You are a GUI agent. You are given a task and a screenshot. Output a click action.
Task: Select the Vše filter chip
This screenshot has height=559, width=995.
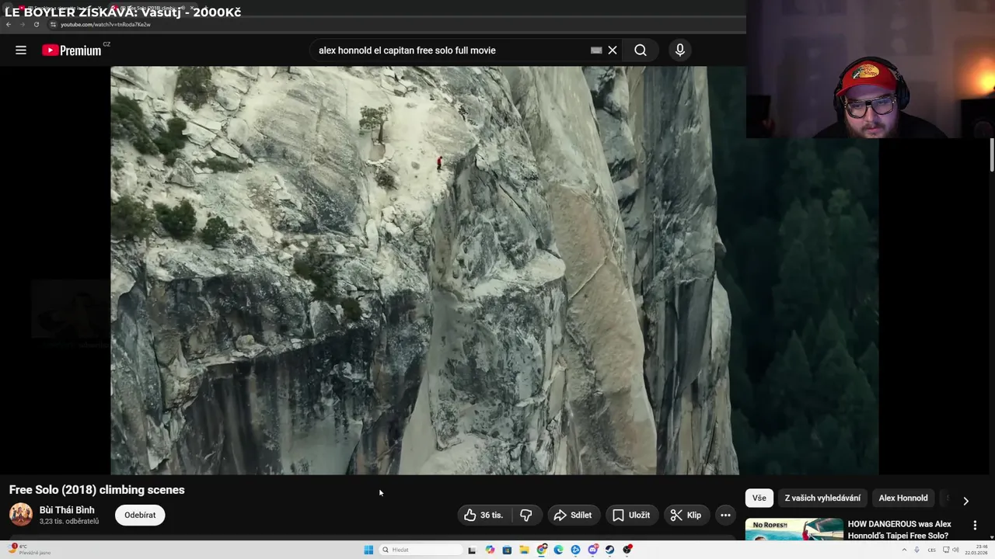click(759, 498)
